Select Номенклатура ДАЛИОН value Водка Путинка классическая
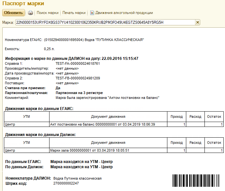Image resolution: width=225 pixels, height=191 pixels. coord(77,178)
